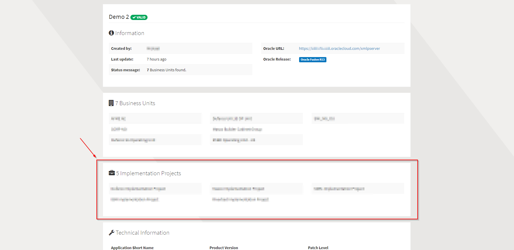The width and height of the screenshot is (514, 250).
Task: Click the green VALID status badge
Action: (x=139, y=17)
